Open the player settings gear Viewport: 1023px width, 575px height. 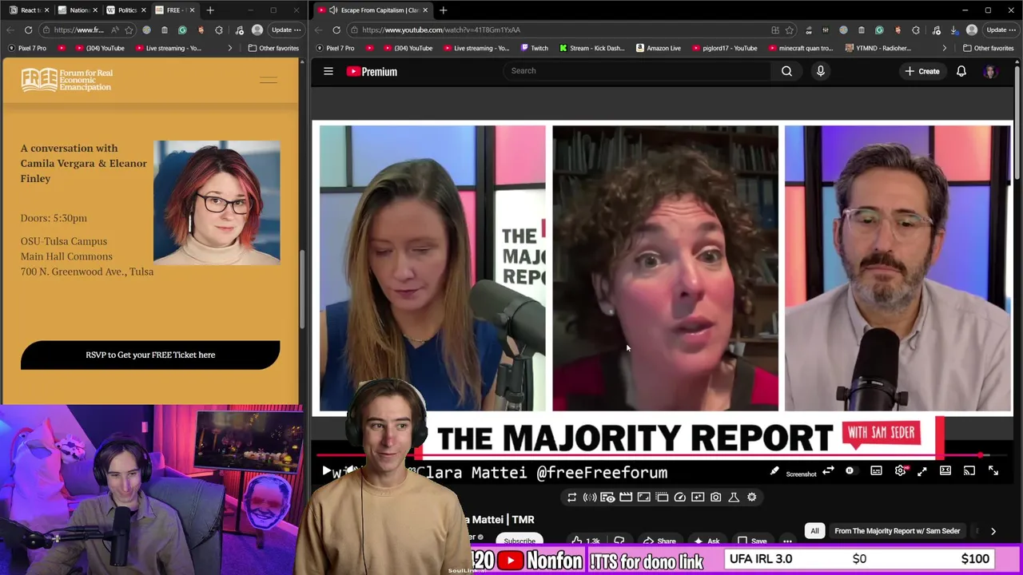[901, 471]
